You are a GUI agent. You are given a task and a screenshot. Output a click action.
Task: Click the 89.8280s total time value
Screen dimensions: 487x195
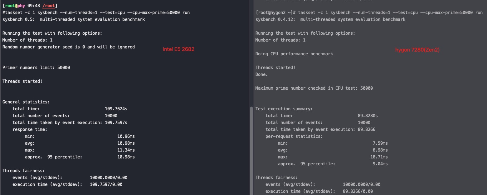pyautogui.click(x=368, y=116)
